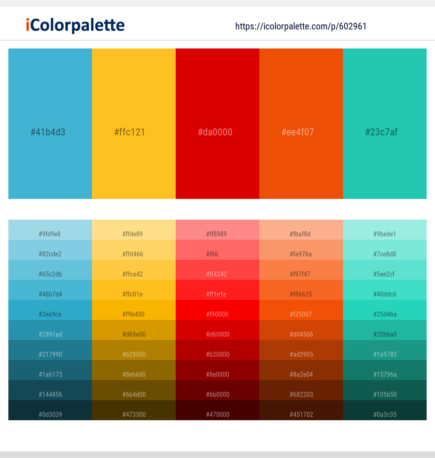Image resolution: width=435 pixels, height=458 pixels.
Task: Click the peach #fbaf8d shade
Action: [x=301, y=234]
